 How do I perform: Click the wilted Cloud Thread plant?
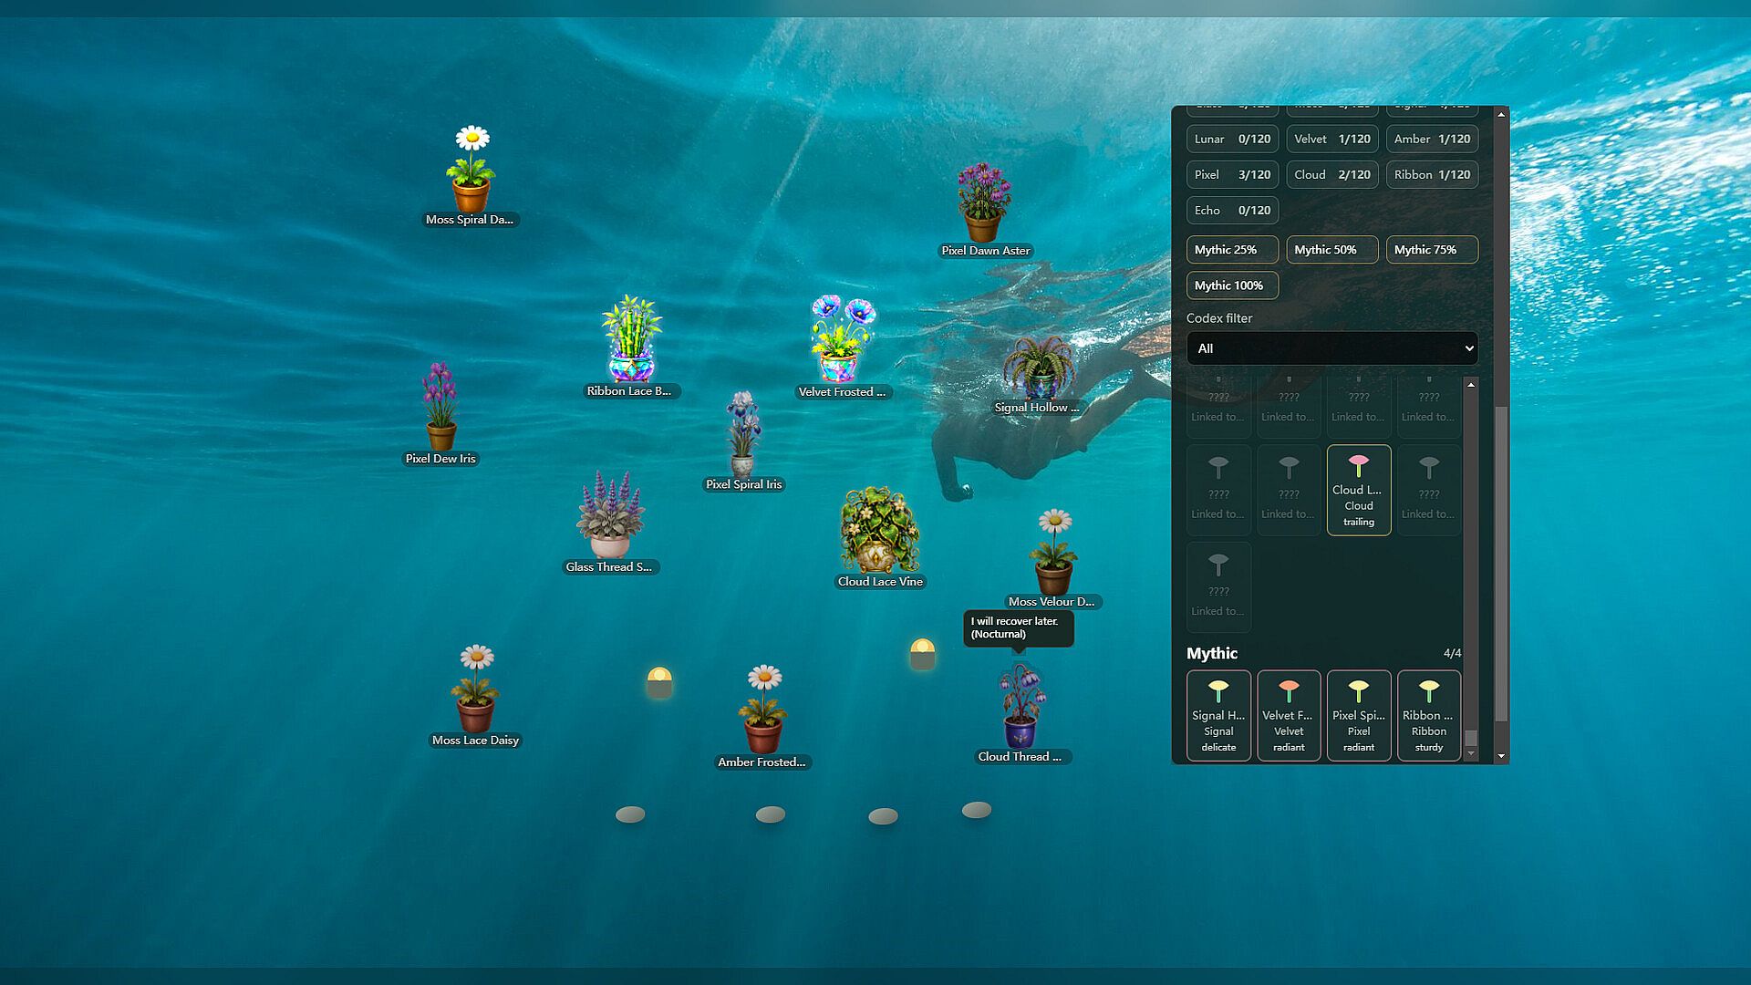click(1021, 707)
